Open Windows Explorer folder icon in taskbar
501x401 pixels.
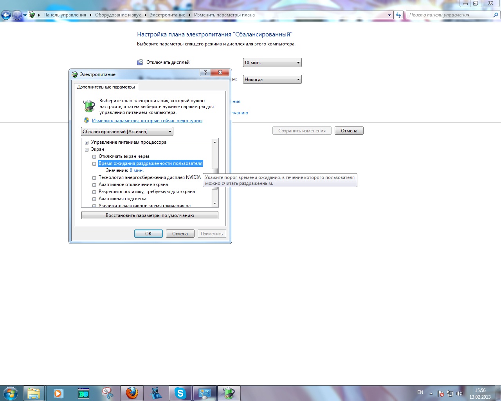[x=34, y=393]
